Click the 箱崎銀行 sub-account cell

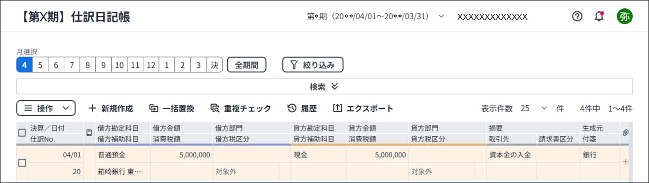(x=122, y=172)
